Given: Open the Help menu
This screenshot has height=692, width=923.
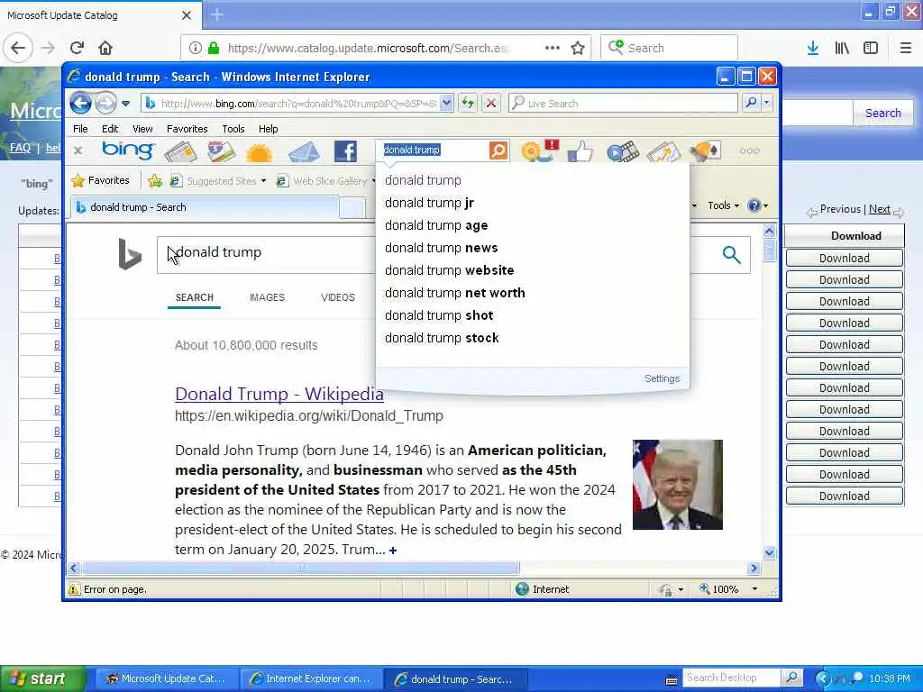Looking at the screenshot, I should (268, 129).
